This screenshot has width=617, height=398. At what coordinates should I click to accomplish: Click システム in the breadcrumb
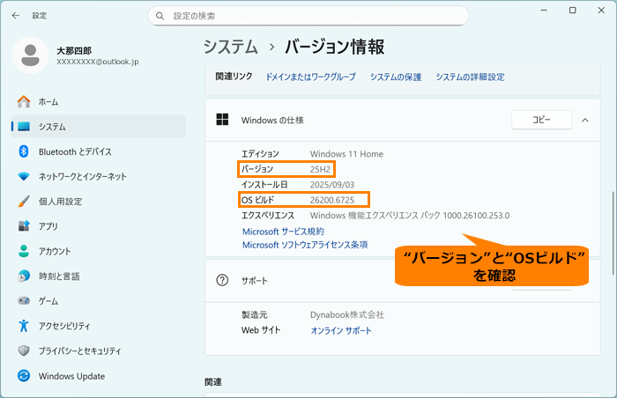pos(231,47)
